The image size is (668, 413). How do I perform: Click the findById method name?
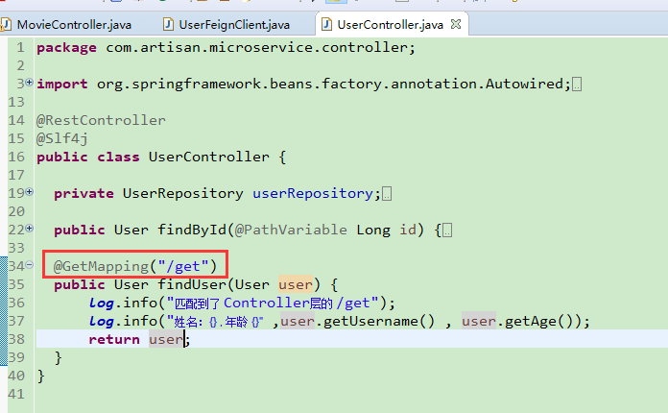point(192,231)
